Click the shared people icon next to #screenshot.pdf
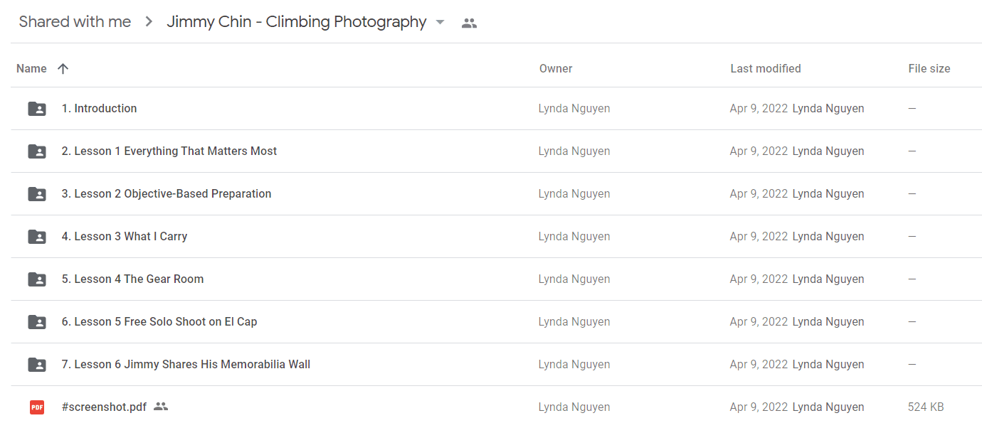 click(x=161, y=407)
